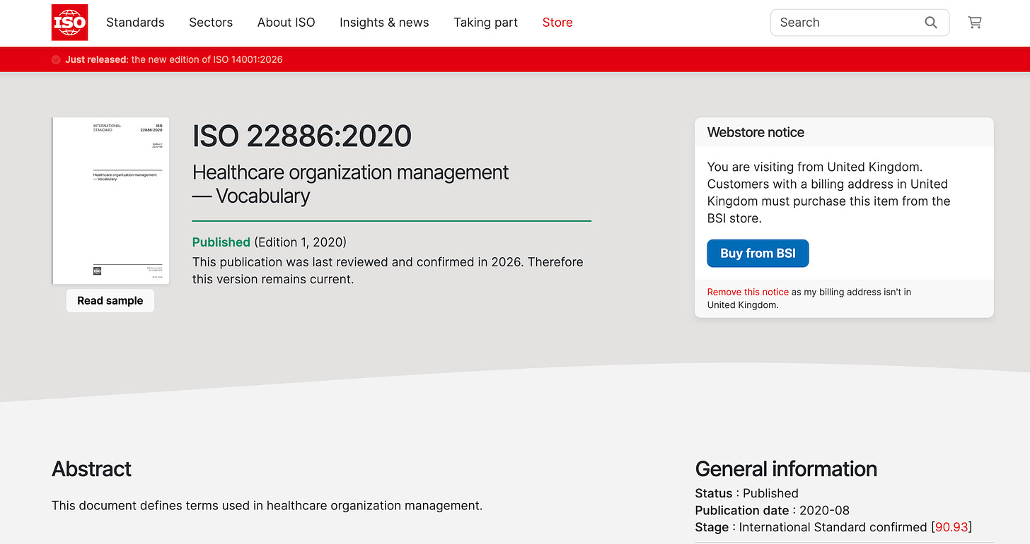Viewport: 1030px width, 544px height.
Task: Click the ISO logo home icon
Action: pos(70,22)
